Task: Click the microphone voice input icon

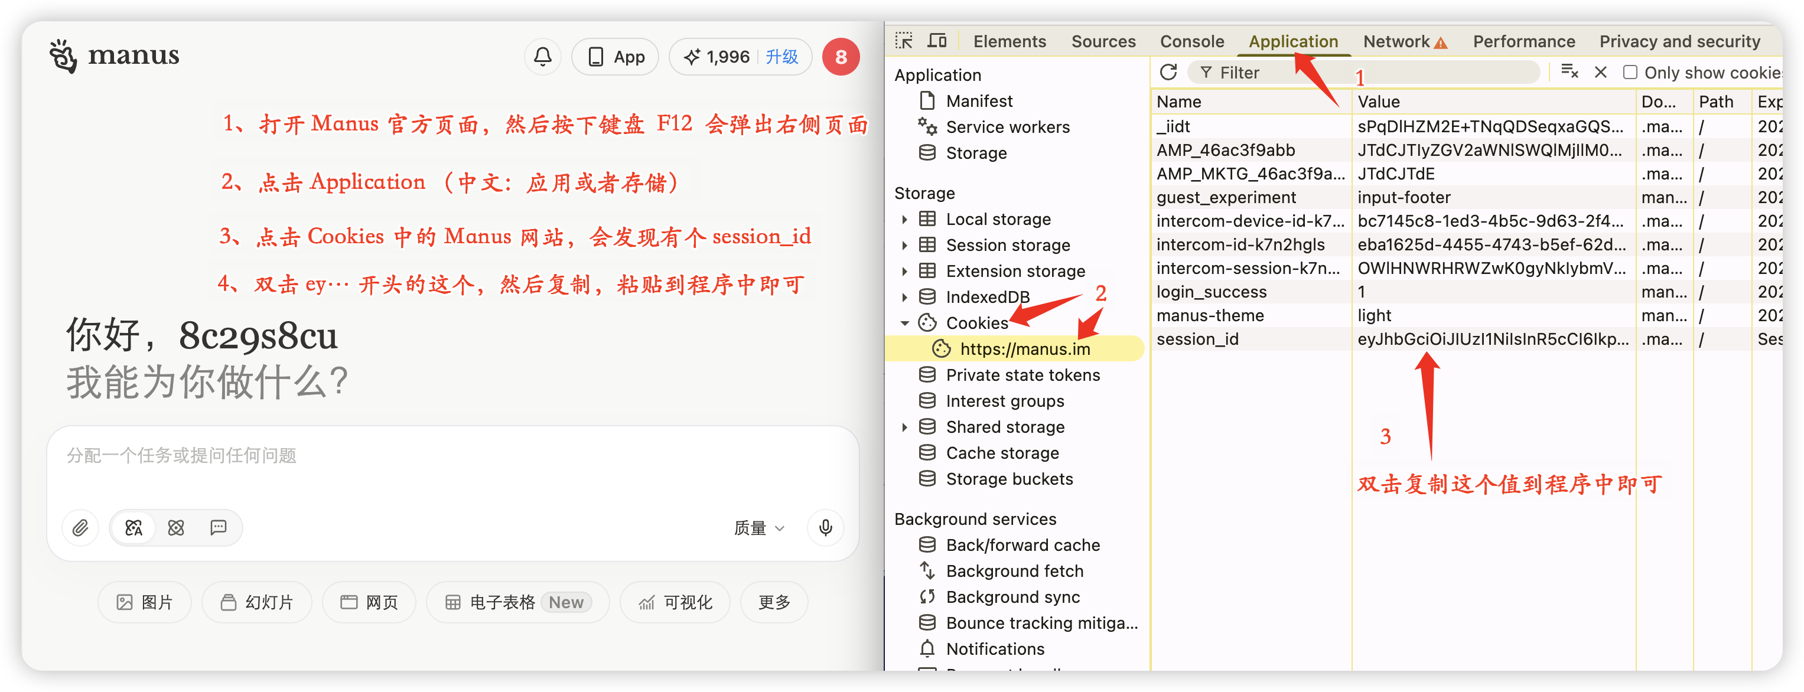Action: tap(826, 528)
